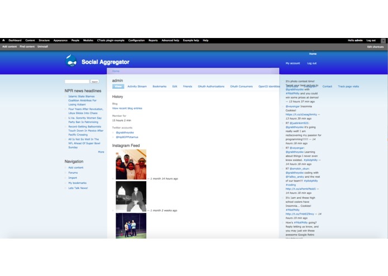
Task: Click Find content shortcut
Action: [27, 46]
